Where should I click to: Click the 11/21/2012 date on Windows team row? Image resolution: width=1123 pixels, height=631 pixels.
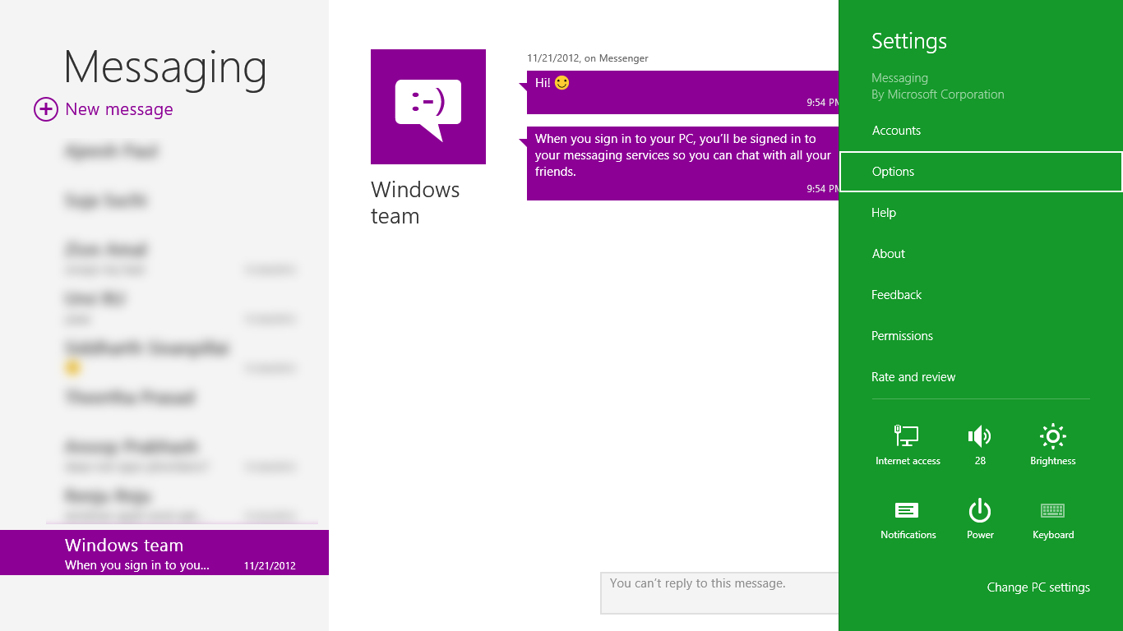point(270,565)
